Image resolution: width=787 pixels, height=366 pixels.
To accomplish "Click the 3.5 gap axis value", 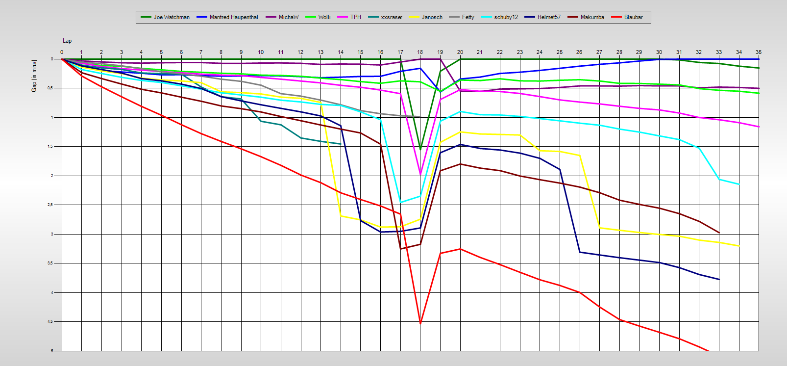I will (x=50, y=263).
